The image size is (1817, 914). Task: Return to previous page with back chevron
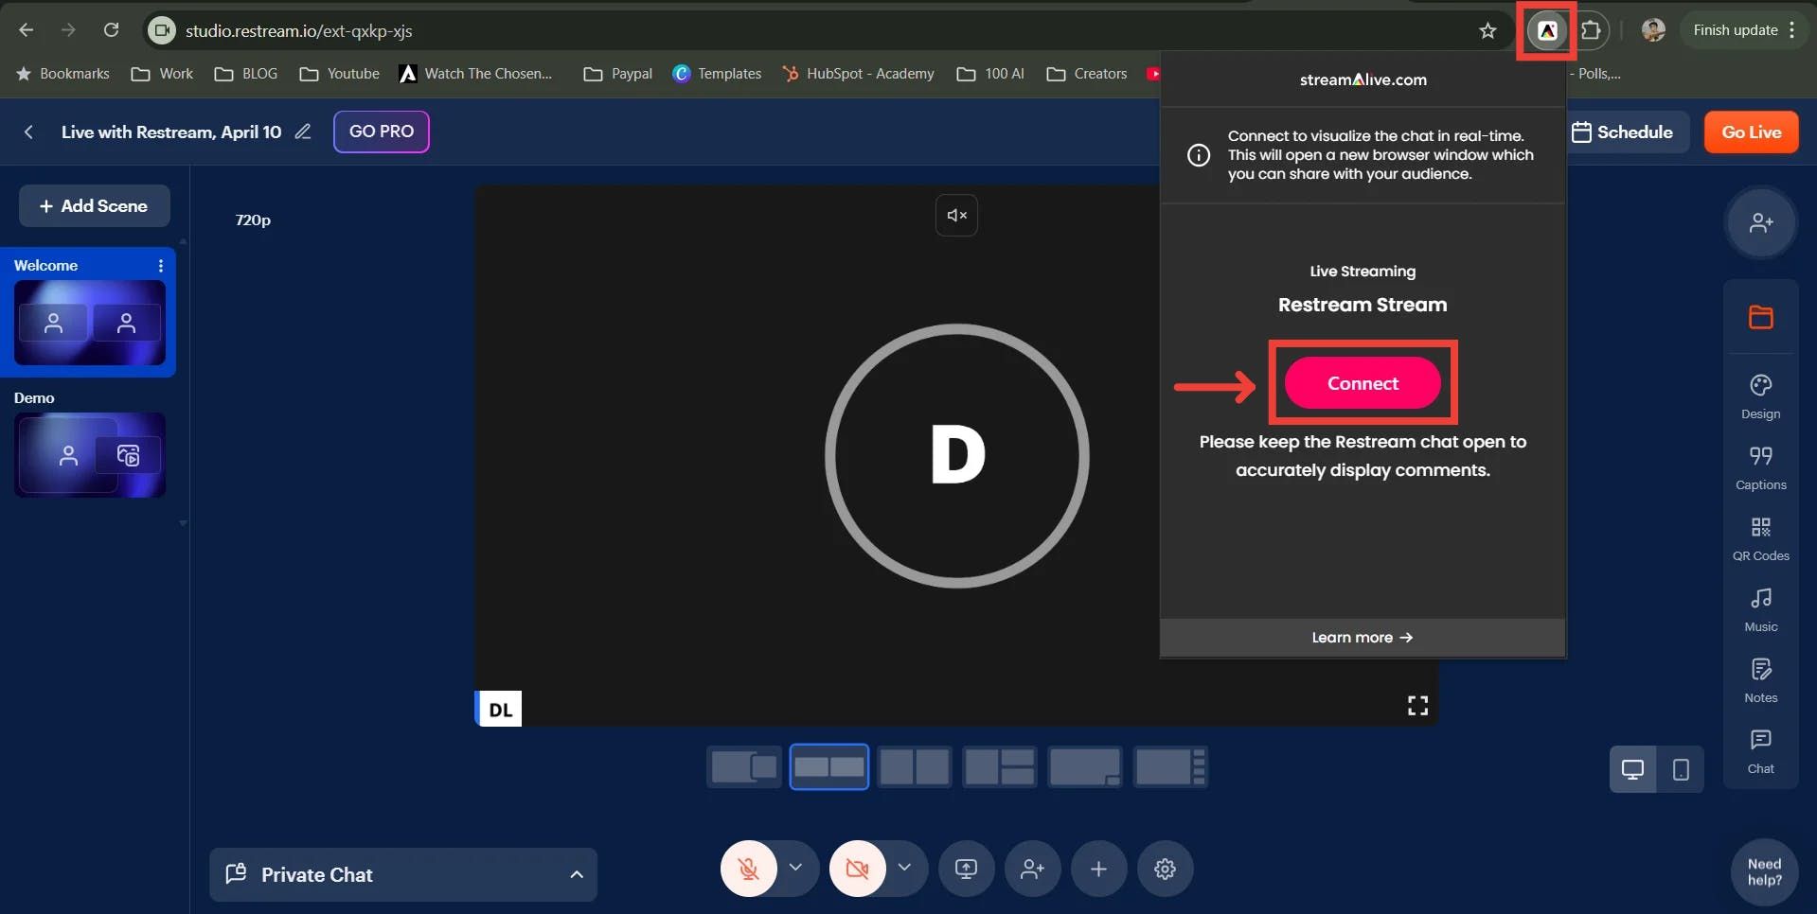click(x=28, y=132)
